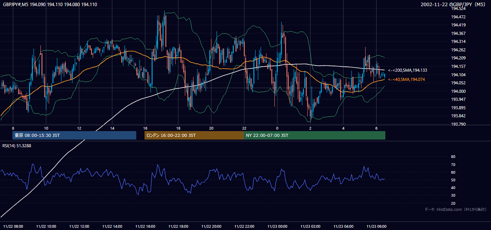The image size is (491, 230).
Task: Click the hour marker 22 under the price chart
Action: (244, 128)
